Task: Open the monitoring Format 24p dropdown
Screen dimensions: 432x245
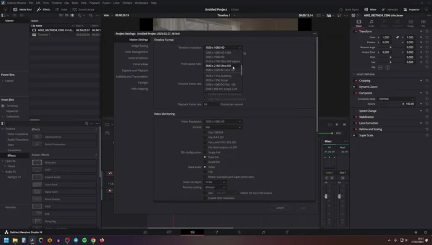Action: 223,127
